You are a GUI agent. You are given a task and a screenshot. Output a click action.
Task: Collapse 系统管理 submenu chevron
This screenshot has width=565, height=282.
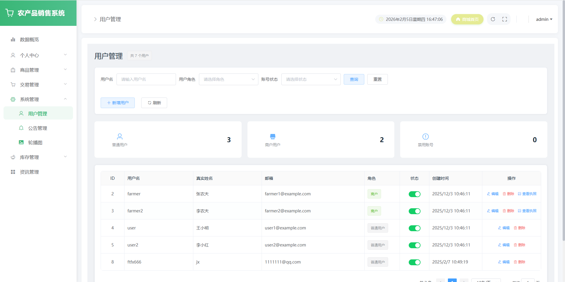pos(65,99)
